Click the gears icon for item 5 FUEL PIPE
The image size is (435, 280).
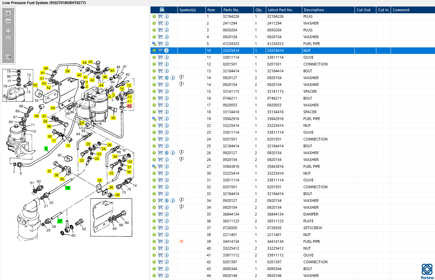click(154, 44)
